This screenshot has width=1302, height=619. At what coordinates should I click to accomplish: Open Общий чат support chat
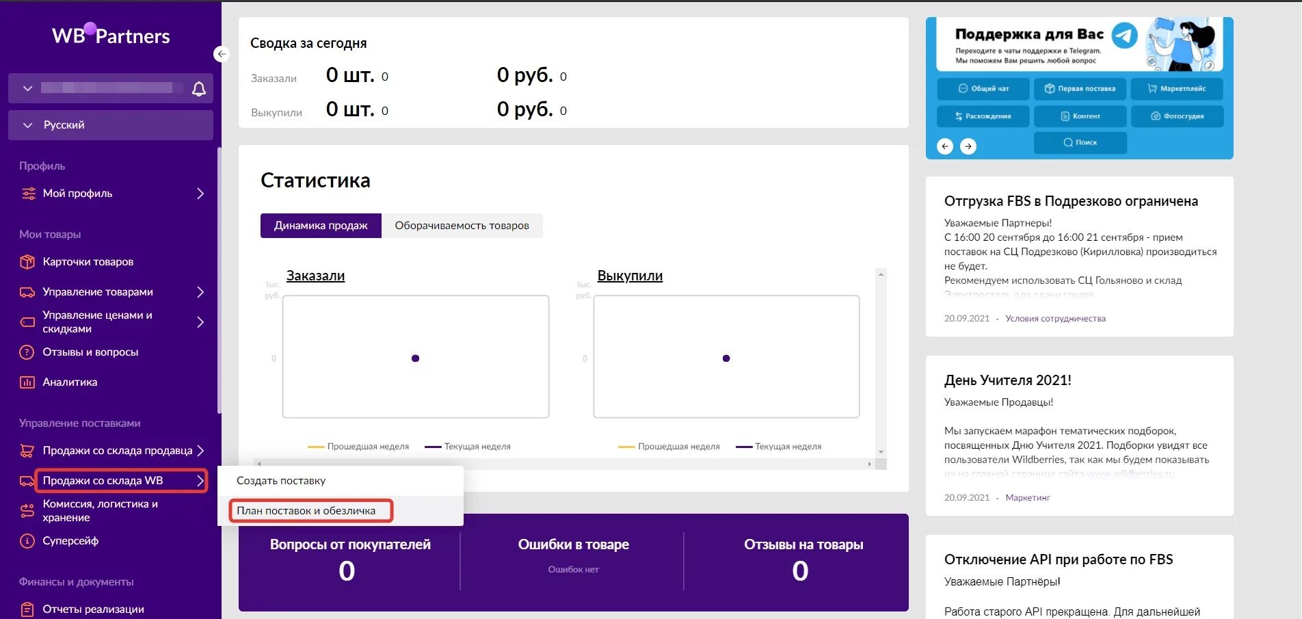(x=983, y=89)
